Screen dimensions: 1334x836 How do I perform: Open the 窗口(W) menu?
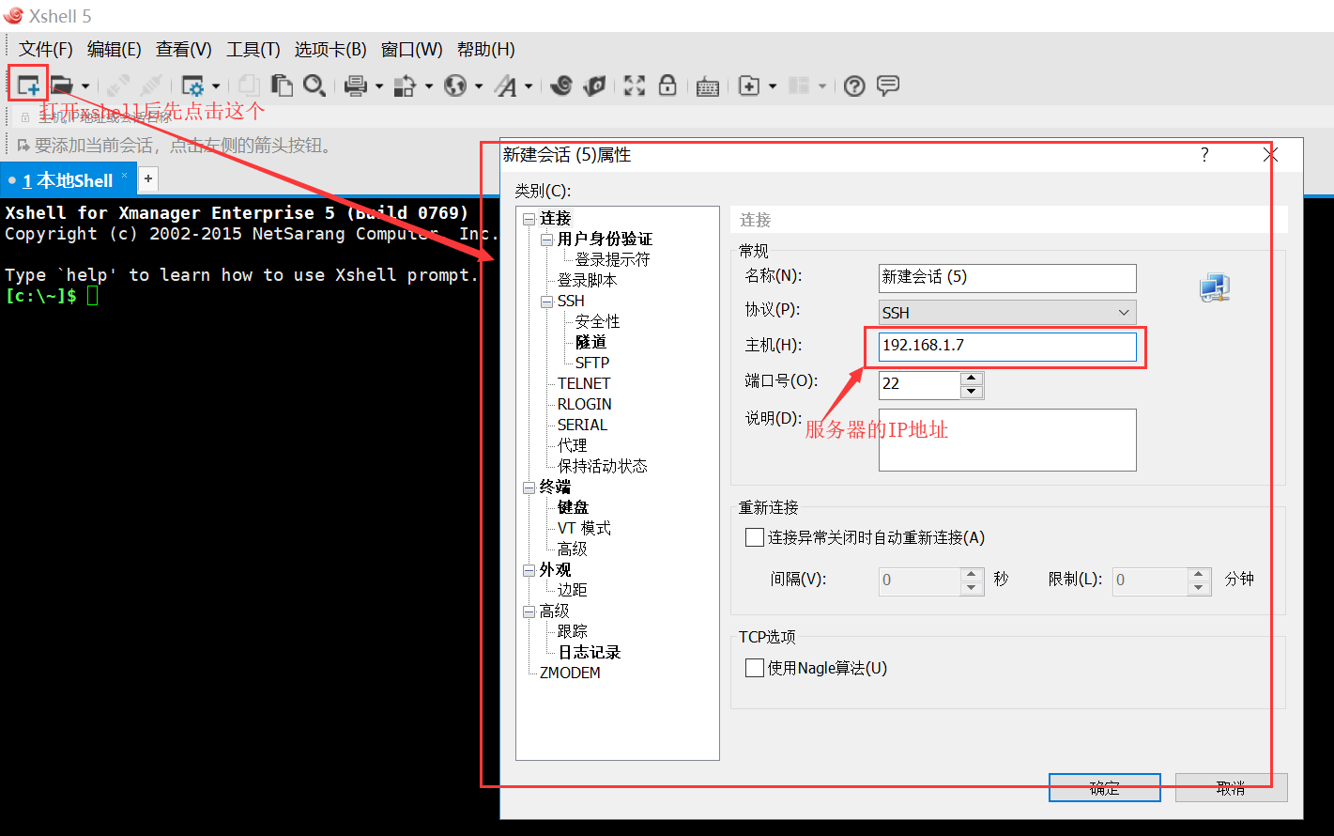click(412, 49)
